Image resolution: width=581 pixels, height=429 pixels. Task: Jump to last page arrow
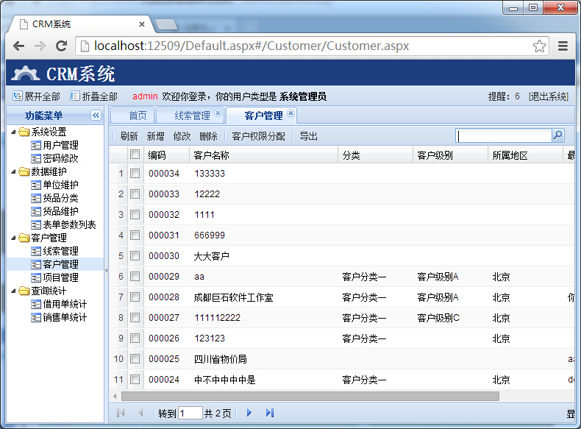269,413
